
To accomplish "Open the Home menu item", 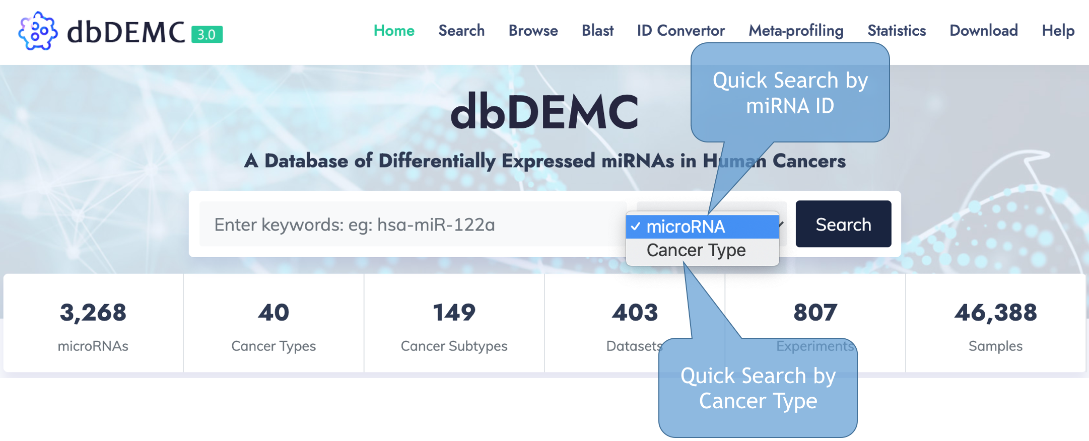I will pyautogui.click(x=394, y=31).
